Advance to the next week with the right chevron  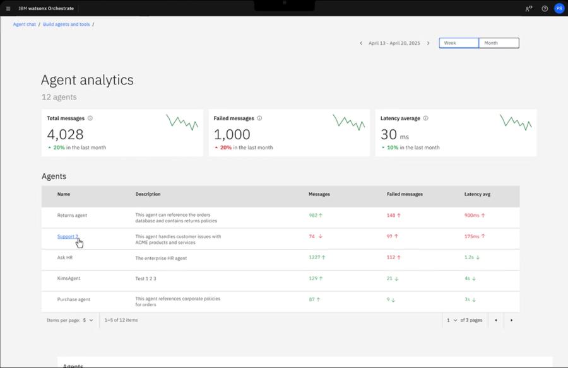429,42
